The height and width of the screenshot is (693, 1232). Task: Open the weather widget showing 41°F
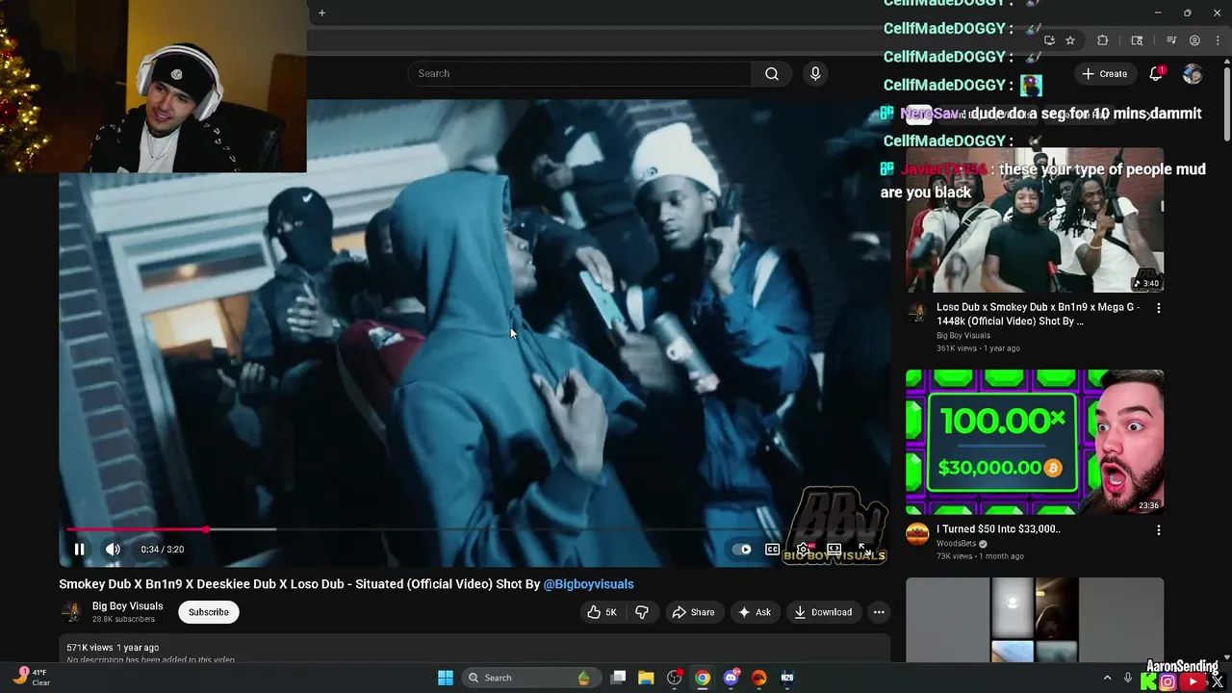click(31, 677)
